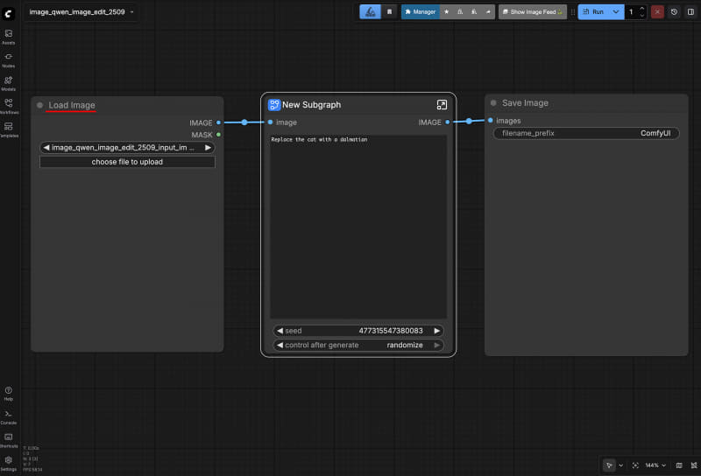The width and height of the screenshot is (701, 476).
Task: Open Settings from the sidebar
Action: coord(9,463)
